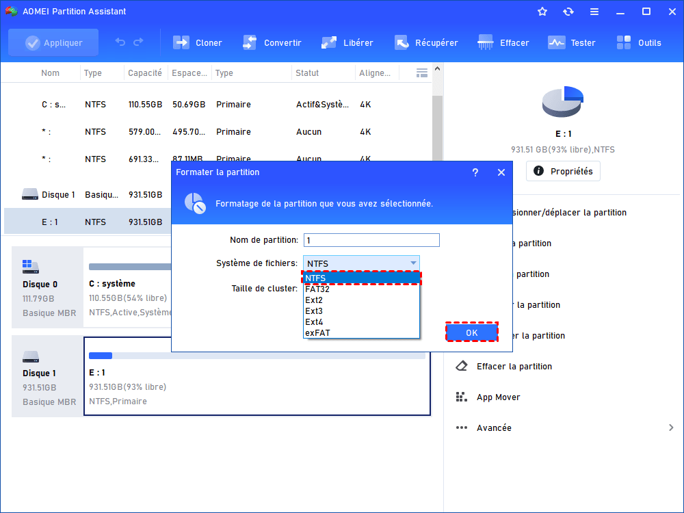684x513 pixels.
Task: Undo the last operation arrow
Action: [120, 42]
